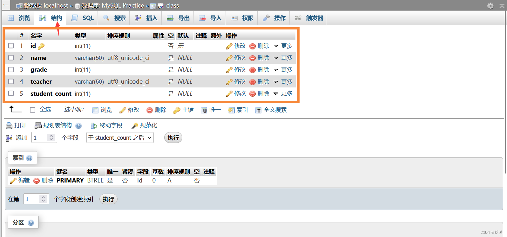Expand 更多 menu for grade row

(x=283, y=70)
